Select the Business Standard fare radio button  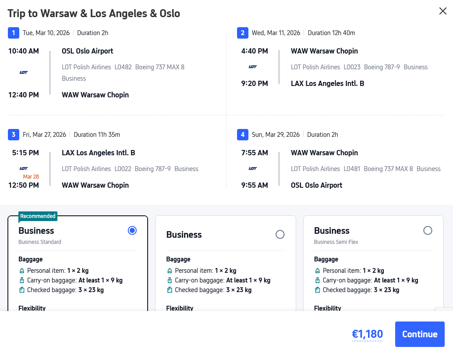tap(132, 231)
